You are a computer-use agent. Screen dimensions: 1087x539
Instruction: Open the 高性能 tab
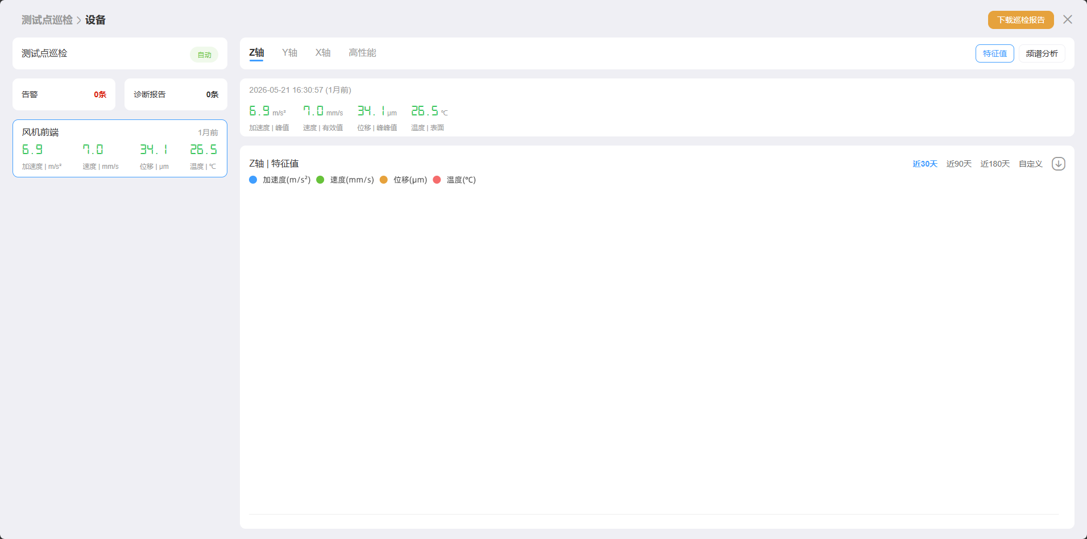(362, 53)
